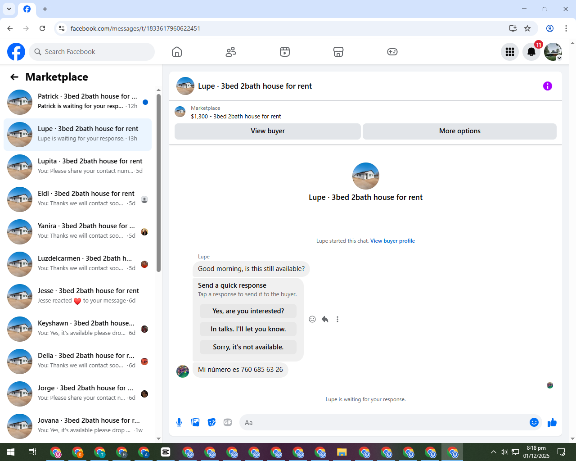Attach a photo using image icon
576x461 pixels.
click(195, 422)
